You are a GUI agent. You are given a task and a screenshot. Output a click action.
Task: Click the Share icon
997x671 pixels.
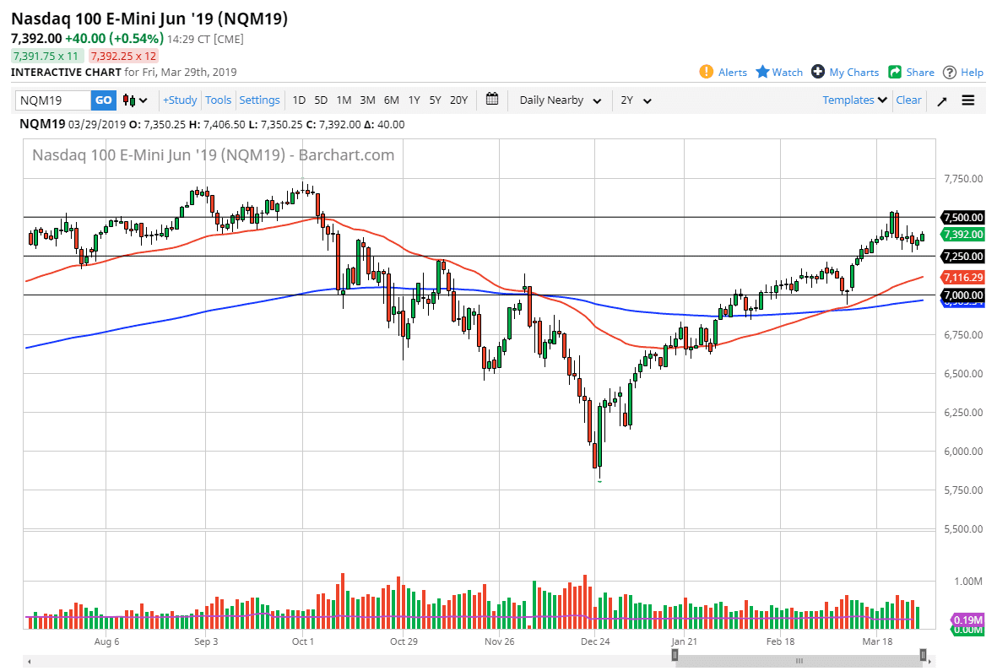[x=893, y=72]
